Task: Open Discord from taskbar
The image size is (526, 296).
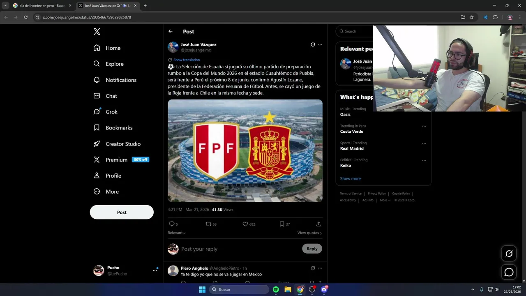Action: (x=324, y=289)
